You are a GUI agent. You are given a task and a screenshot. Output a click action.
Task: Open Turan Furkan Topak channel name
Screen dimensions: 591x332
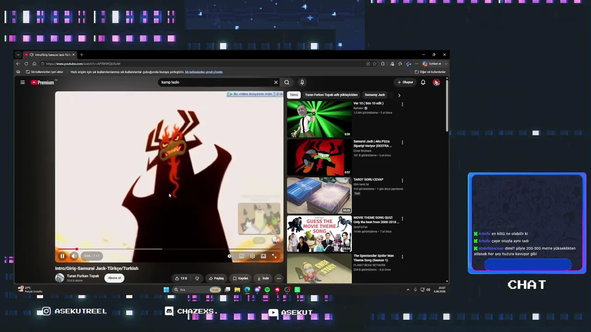(83, 276)
